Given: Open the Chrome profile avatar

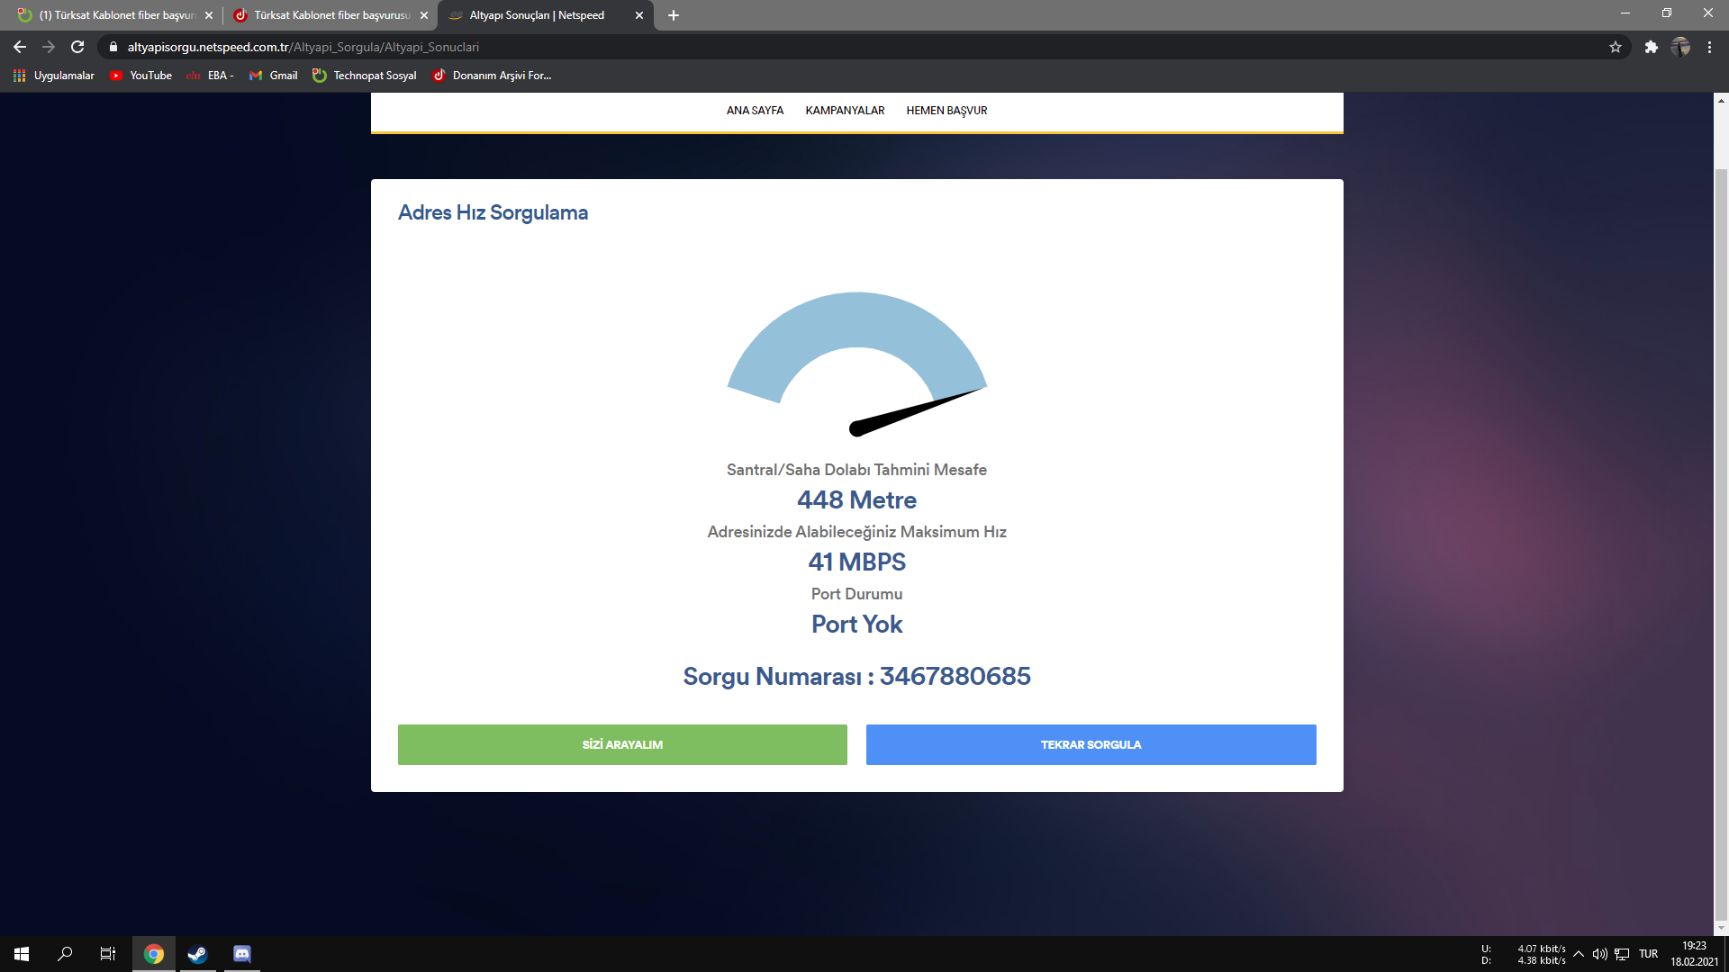Looking at the screenshot, I should [1680, 47].
